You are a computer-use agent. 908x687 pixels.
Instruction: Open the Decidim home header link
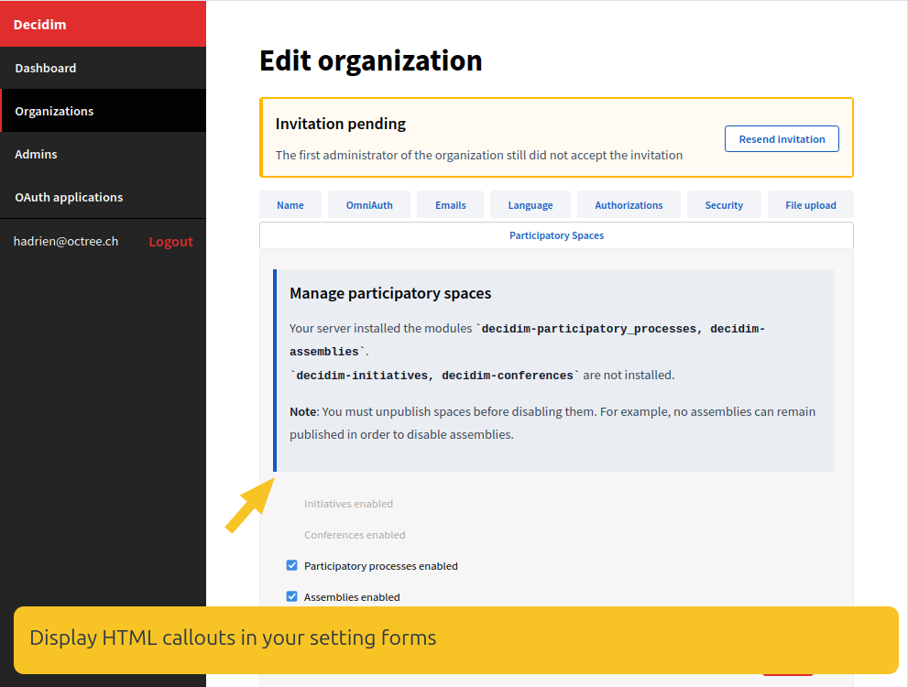click(x=39, y=25)
